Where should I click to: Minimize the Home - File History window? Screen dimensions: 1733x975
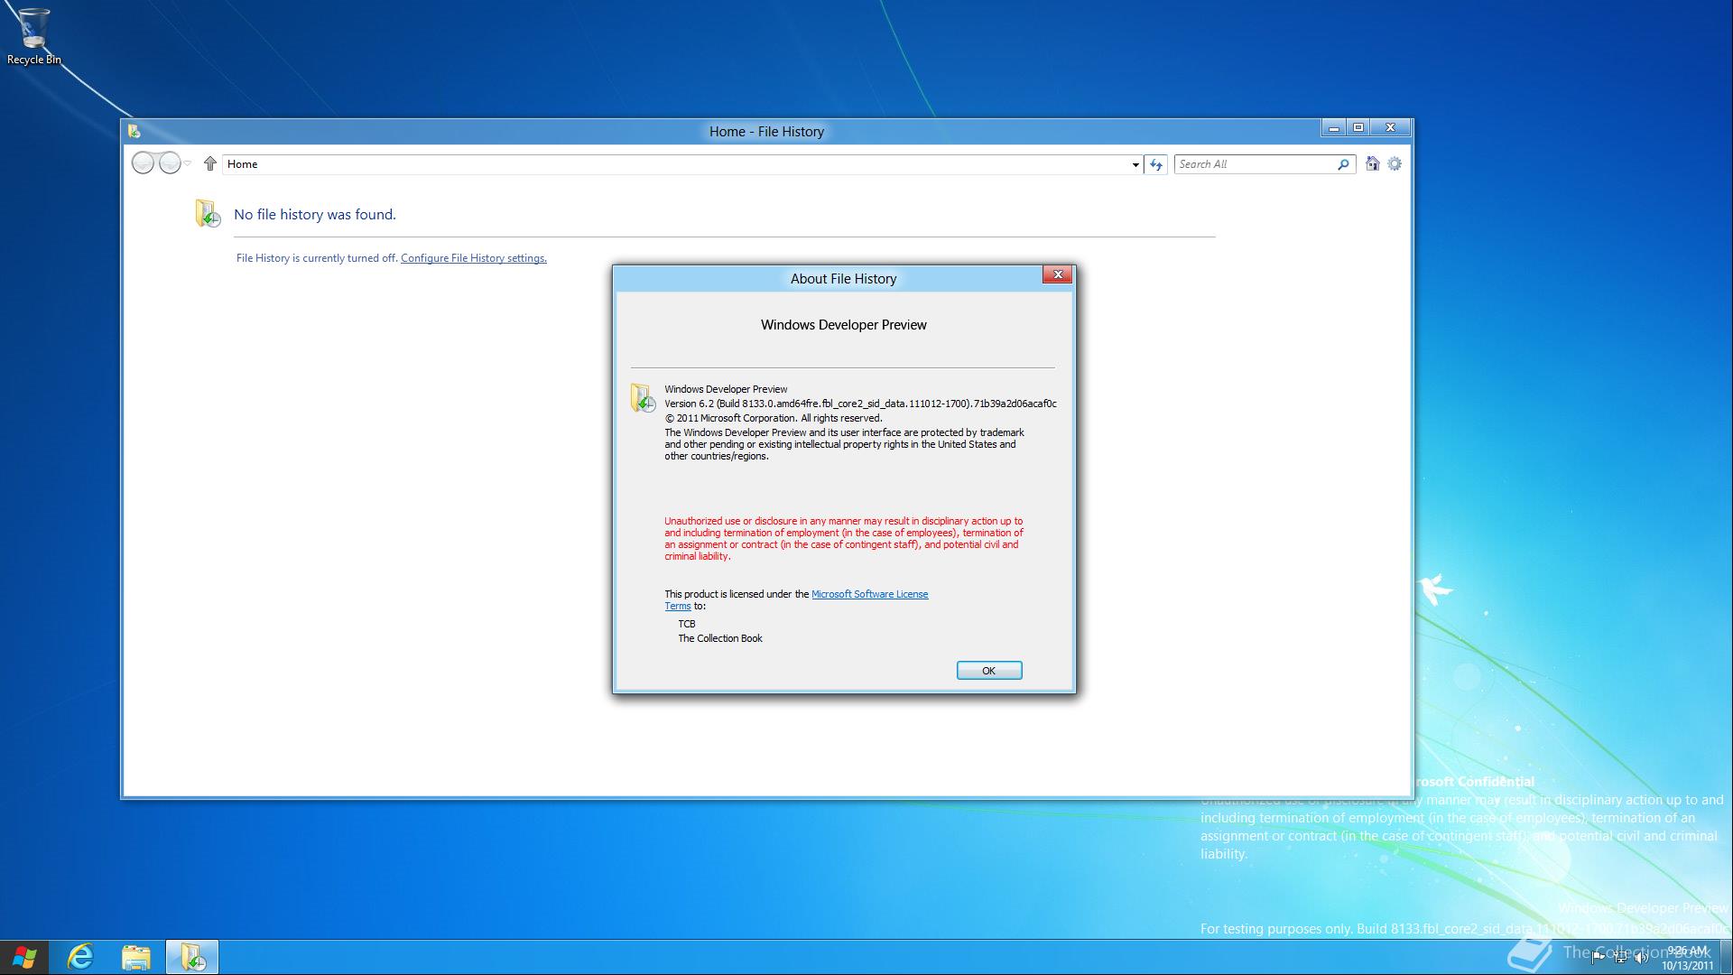coord(1334,127)
